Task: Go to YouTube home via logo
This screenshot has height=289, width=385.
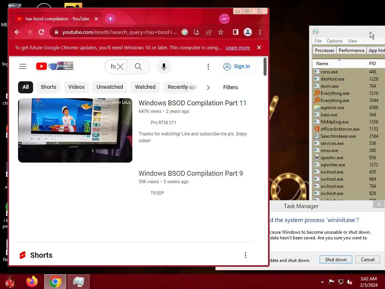Action: (x=55, y=66)
